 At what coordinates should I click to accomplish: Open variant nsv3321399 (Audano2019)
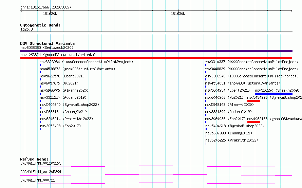(228, 112)
